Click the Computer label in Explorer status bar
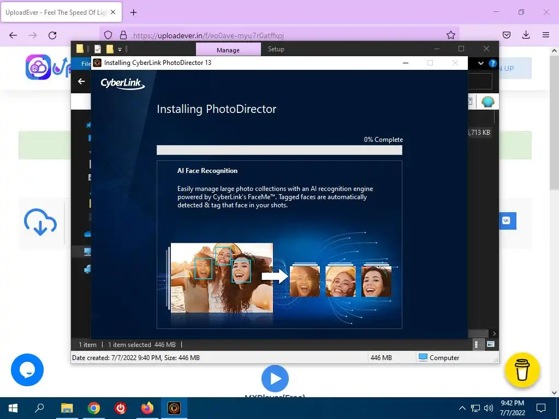The height and width of the screenshot is (419, 559). point(444,358)
